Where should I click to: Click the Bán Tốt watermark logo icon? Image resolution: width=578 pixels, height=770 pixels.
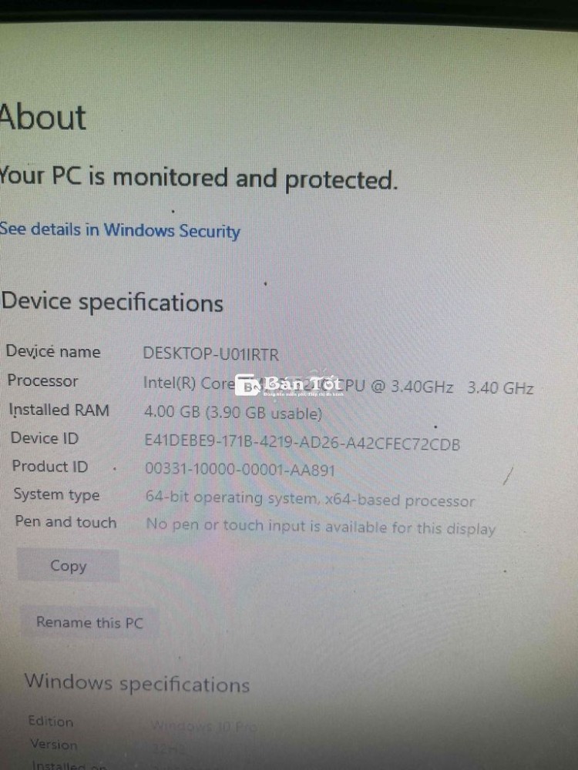pos(247,386)
